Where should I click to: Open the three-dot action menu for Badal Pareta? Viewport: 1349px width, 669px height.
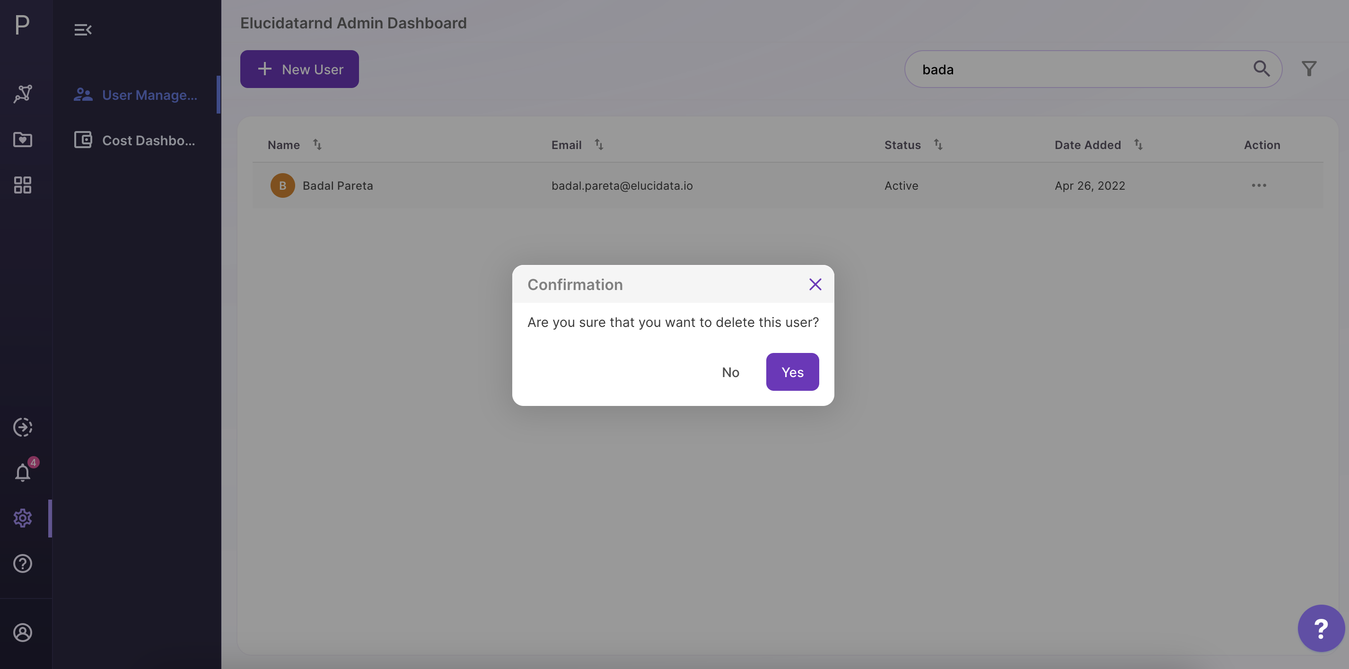coord(1258,185)
